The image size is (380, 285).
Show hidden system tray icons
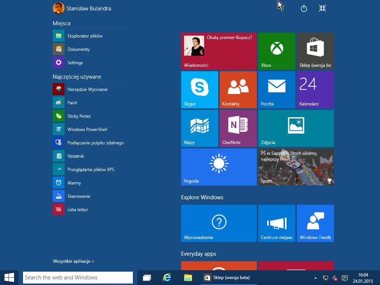(x=315, y=278)
